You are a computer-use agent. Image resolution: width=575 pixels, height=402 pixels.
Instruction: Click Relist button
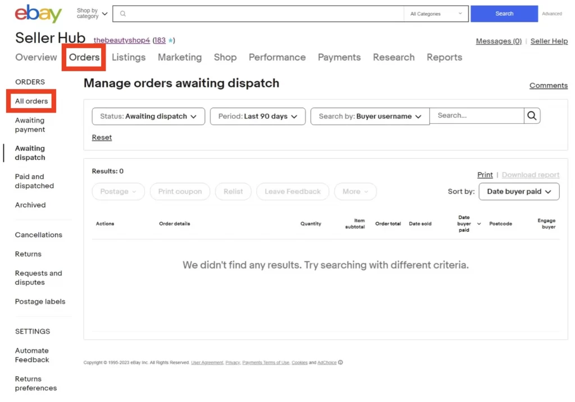pyautogui.click(x=233, y=192)
